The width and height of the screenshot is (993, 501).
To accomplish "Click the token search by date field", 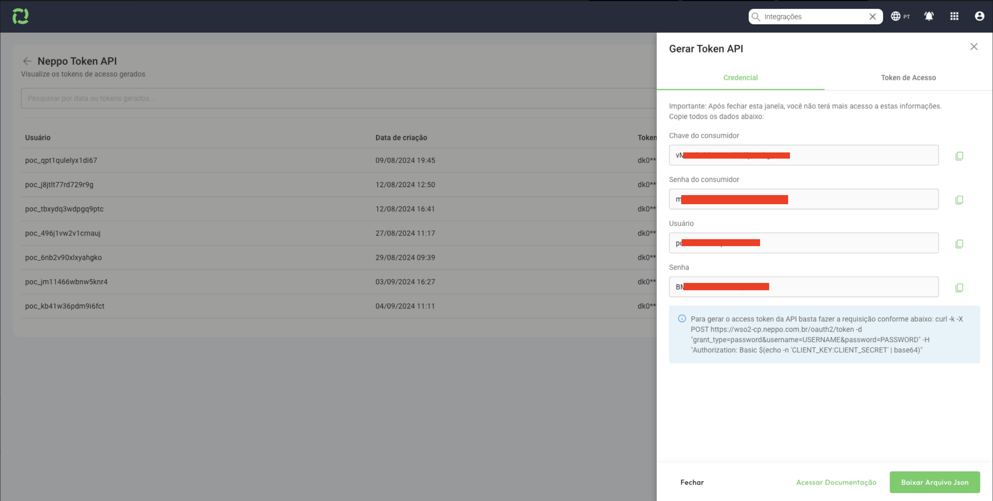I will point(339,98).
